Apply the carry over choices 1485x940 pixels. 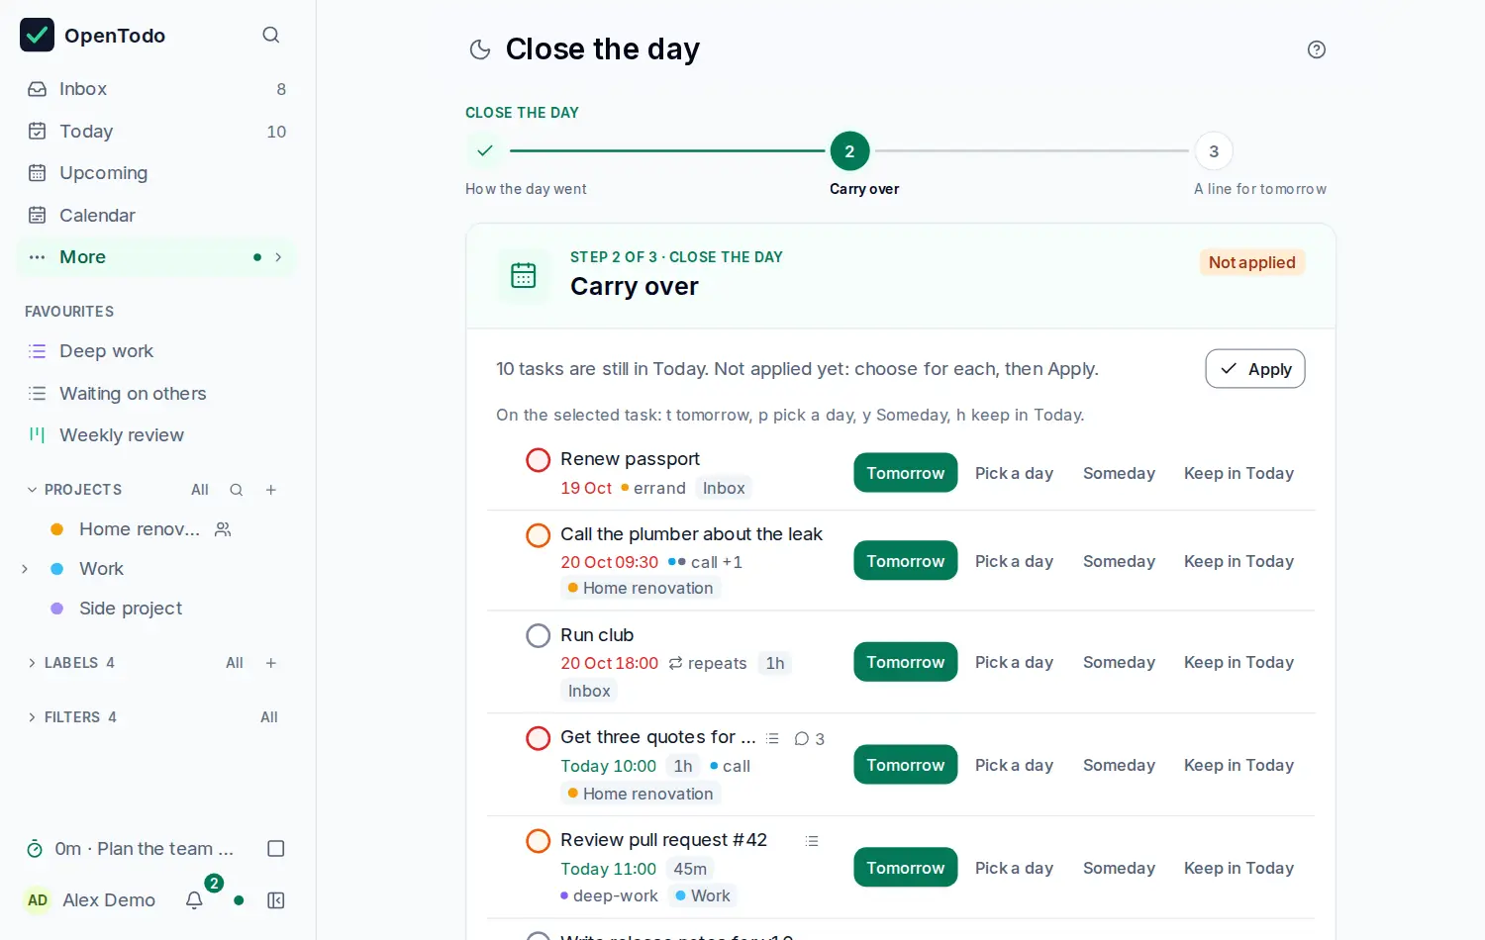[x=1255, y=369]
